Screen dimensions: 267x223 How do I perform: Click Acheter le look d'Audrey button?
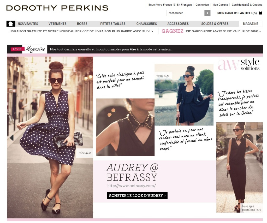click(137, 196)
